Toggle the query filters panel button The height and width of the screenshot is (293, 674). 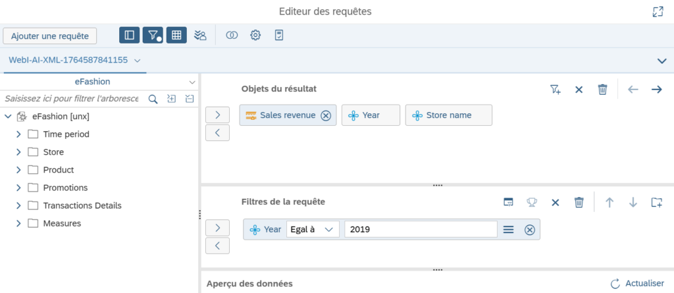[x=153, y=36]
